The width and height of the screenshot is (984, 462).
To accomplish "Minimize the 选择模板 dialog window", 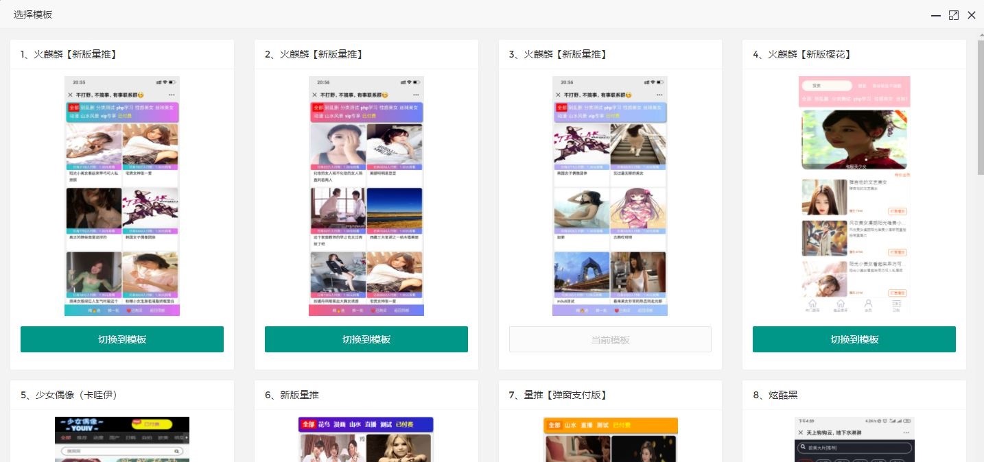I will (x=935, y=15).
